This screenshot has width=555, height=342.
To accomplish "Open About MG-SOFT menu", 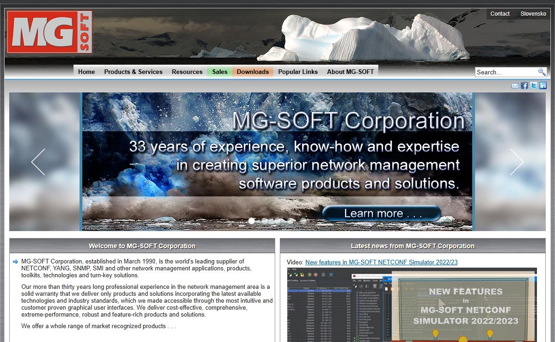I will coord(350,72).
